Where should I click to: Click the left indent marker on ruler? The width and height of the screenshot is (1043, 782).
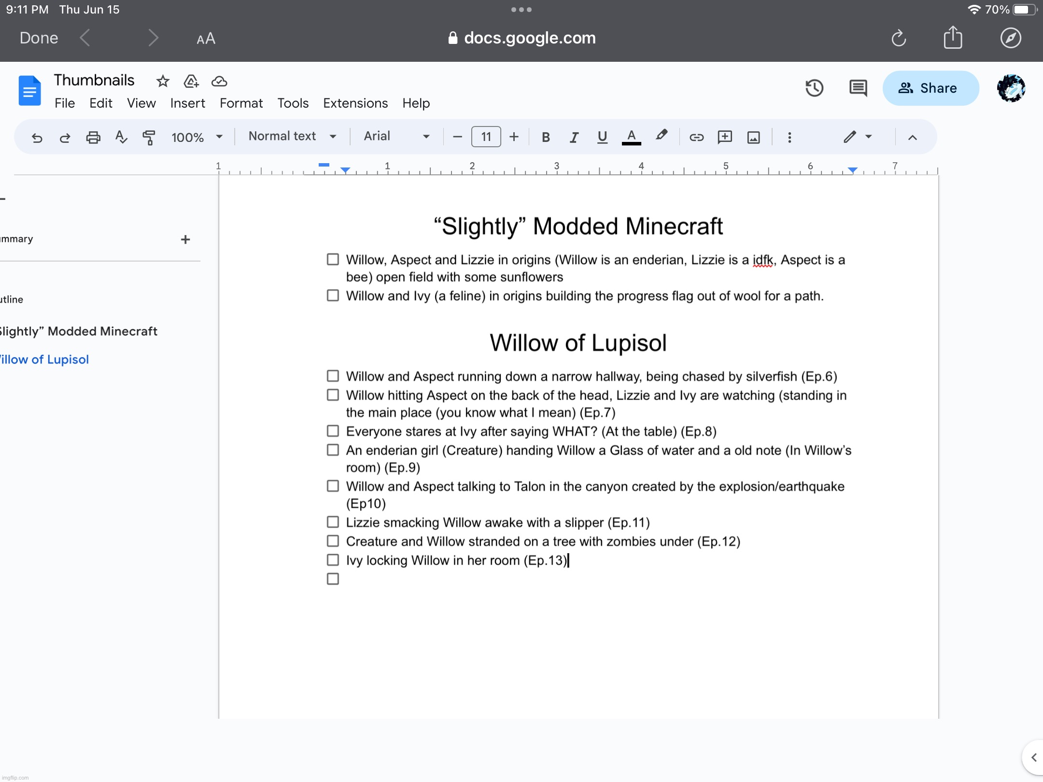[345, 170]
